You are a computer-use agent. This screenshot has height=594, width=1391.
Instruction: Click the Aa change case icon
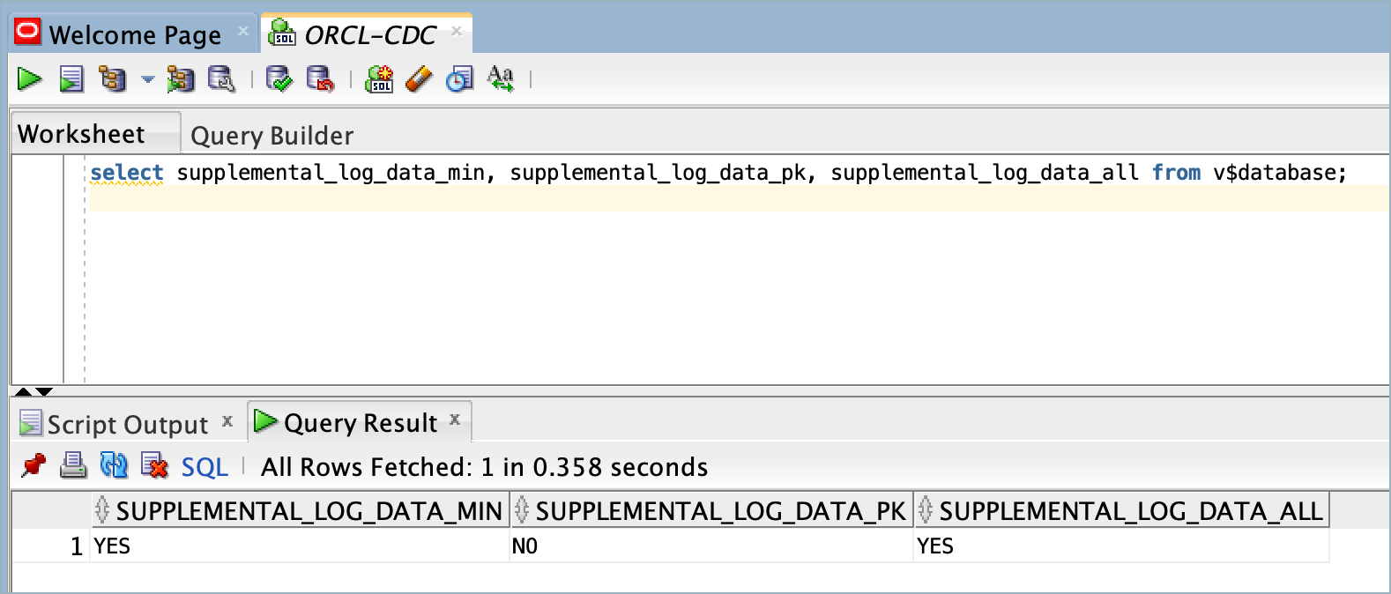pyautogui.click(x=501, y=79)
